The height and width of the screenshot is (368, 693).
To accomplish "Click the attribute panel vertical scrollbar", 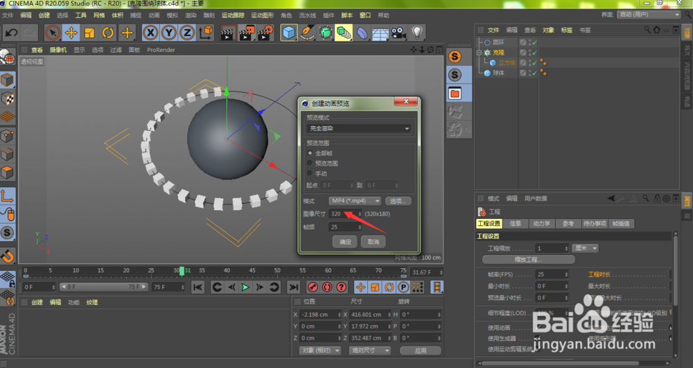I will point(676,270).
